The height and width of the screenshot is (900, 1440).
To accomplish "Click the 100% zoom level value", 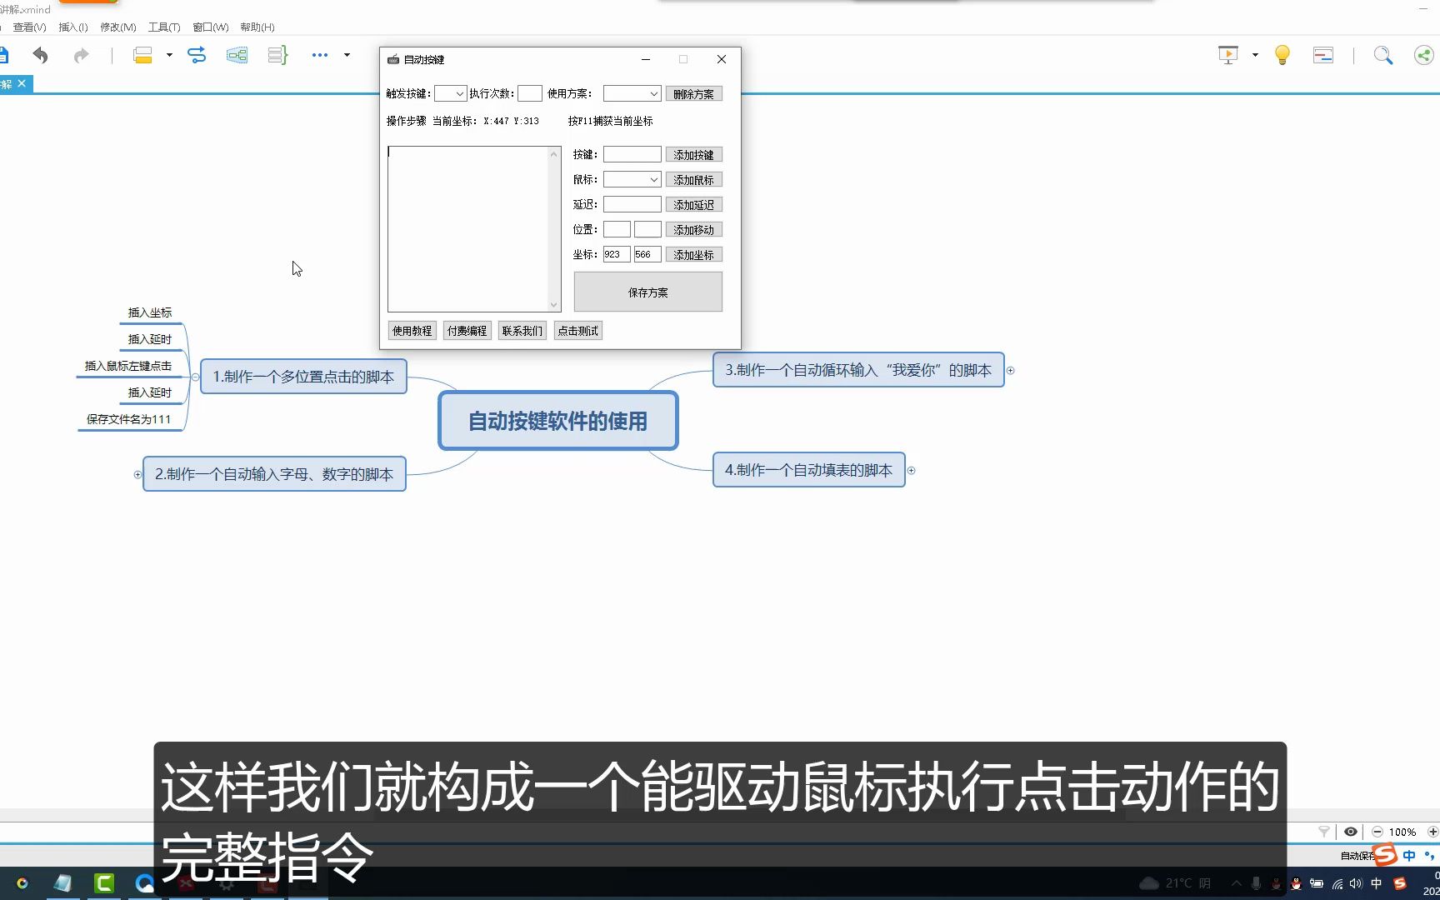I will point(1402,832).
